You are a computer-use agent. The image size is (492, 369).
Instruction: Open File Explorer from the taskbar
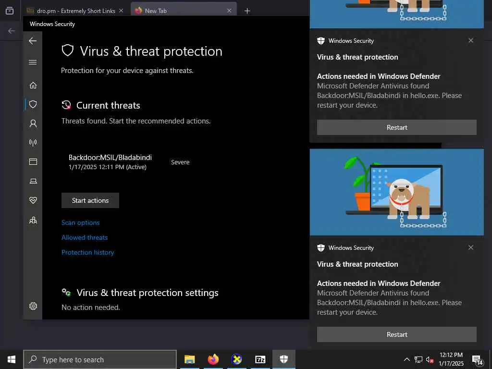[x=189, y=359]
